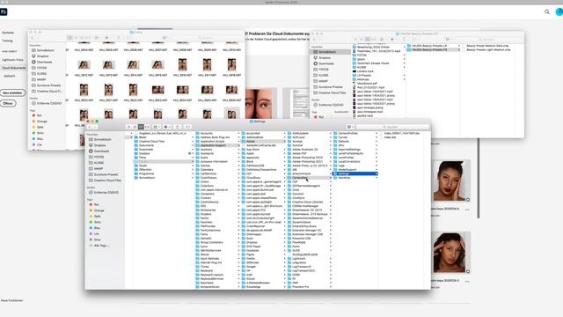This screenshot has width=563, height=317.
Task: Select the Workflow folder
Action: (344, 178)
